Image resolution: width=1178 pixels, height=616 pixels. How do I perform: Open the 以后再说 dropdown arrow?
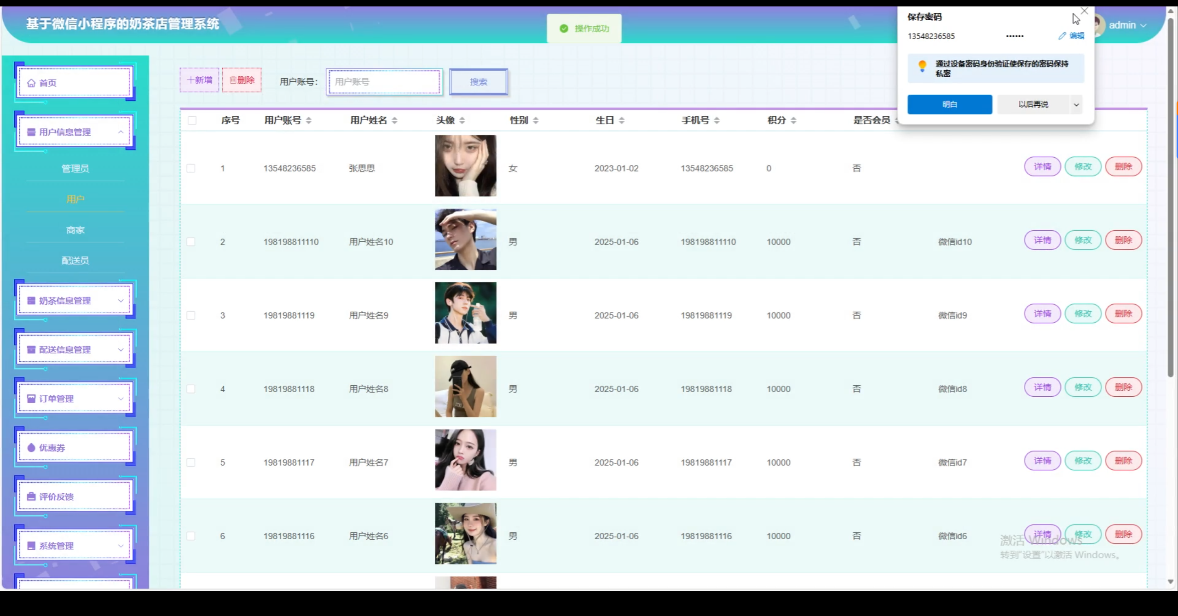pos(1076,105)
